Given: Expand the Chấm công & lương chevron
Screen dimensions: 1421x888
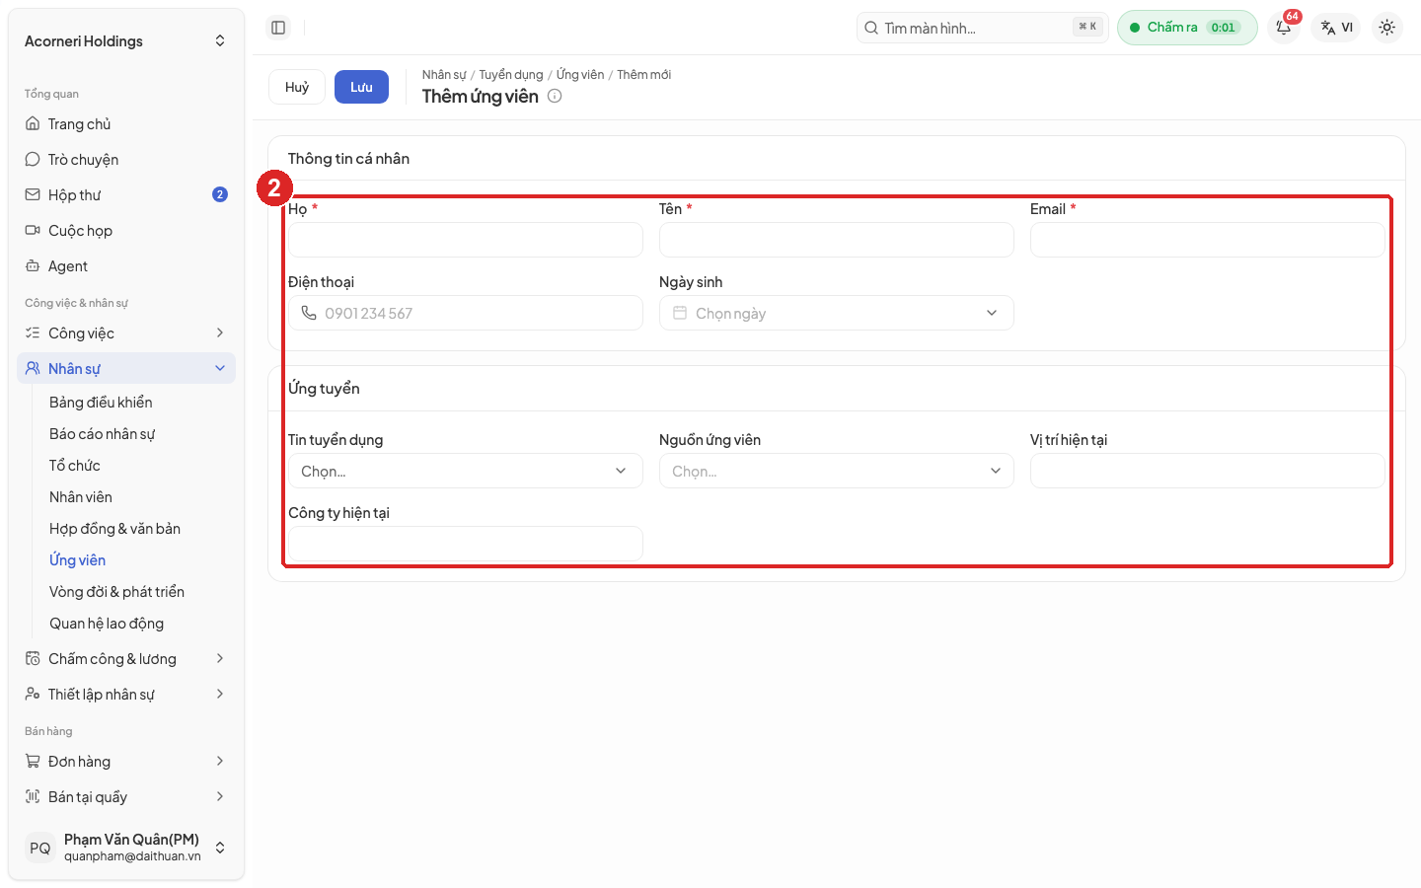Looking at the screenshot, I should click(220, 658).
